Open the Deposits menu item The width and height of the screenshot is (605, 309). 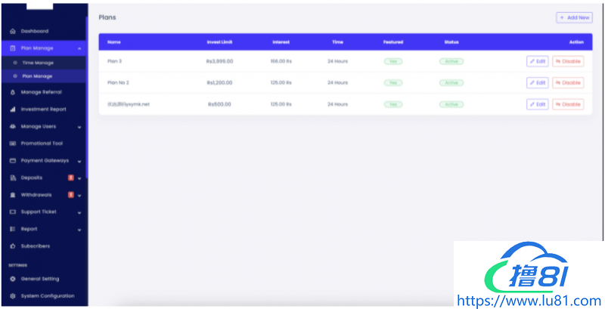32,178
